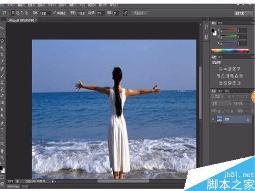This screenshot has width=255, height=191.
Task: Add a Hue/Saturation adjustment
Action: pos(218,76)
